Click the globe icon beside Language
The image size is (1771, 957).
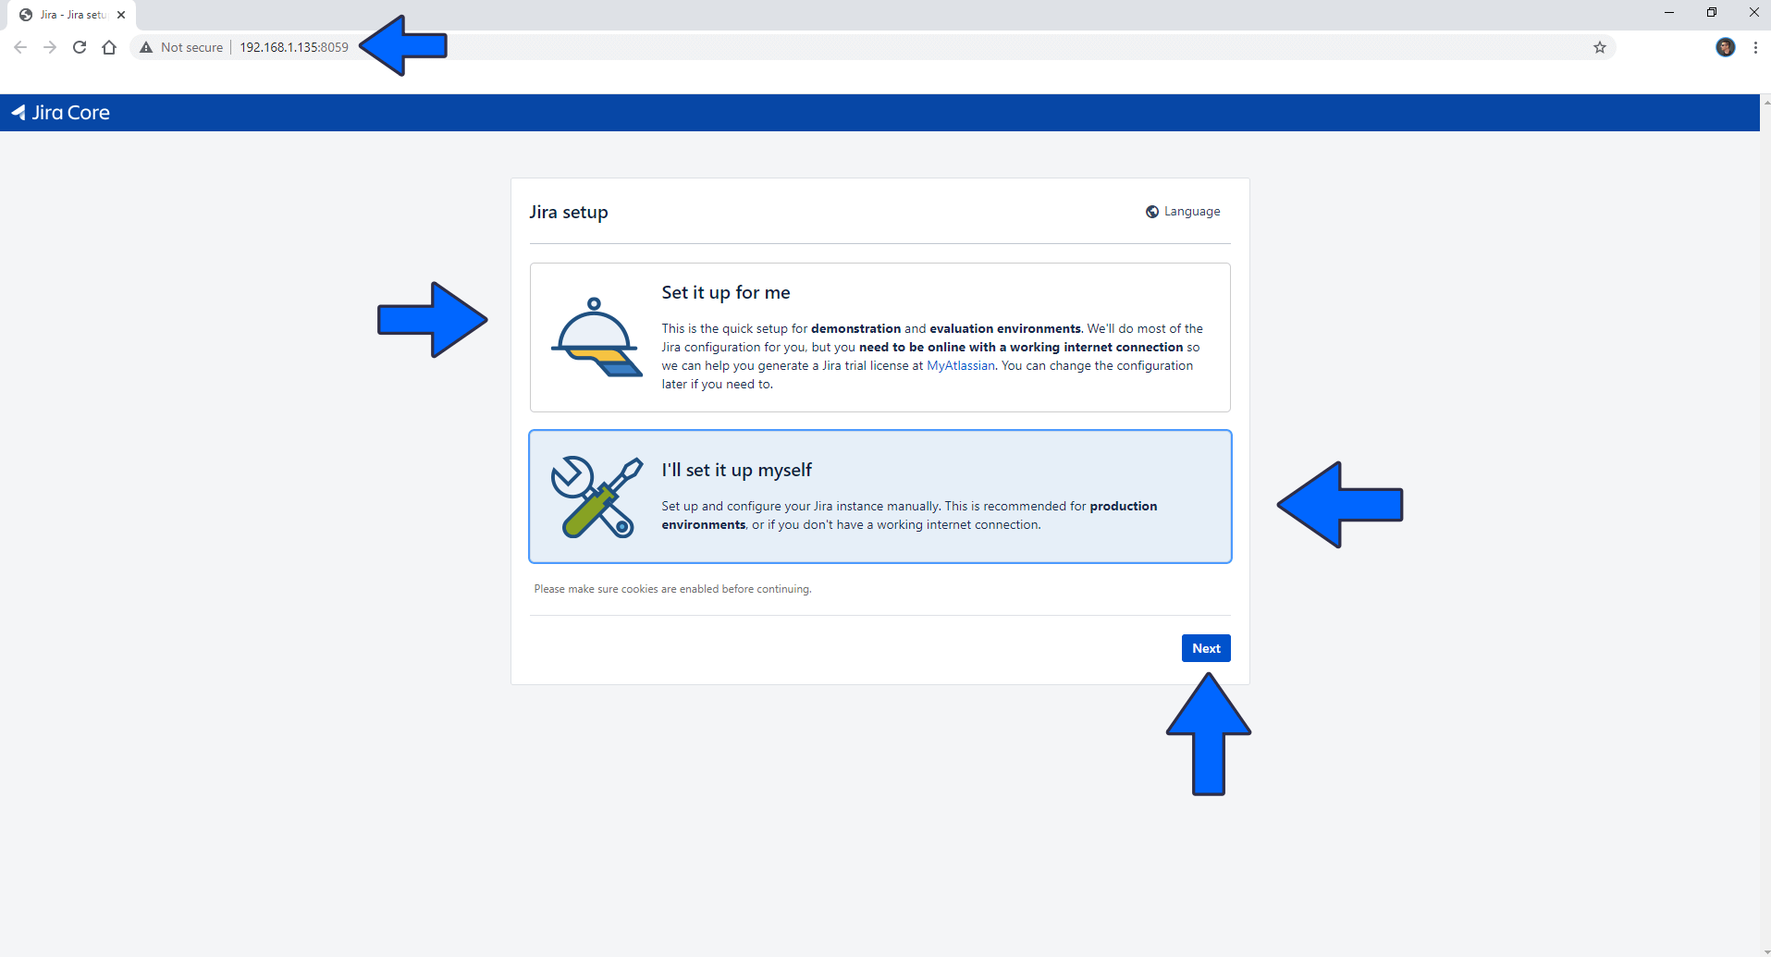(x=1152, y=212)
